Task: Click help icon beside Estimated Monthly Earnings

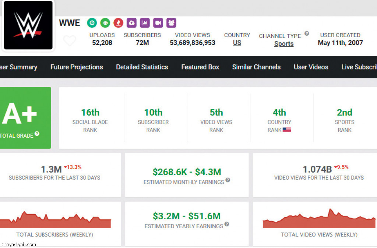Action: click(228, 180)
